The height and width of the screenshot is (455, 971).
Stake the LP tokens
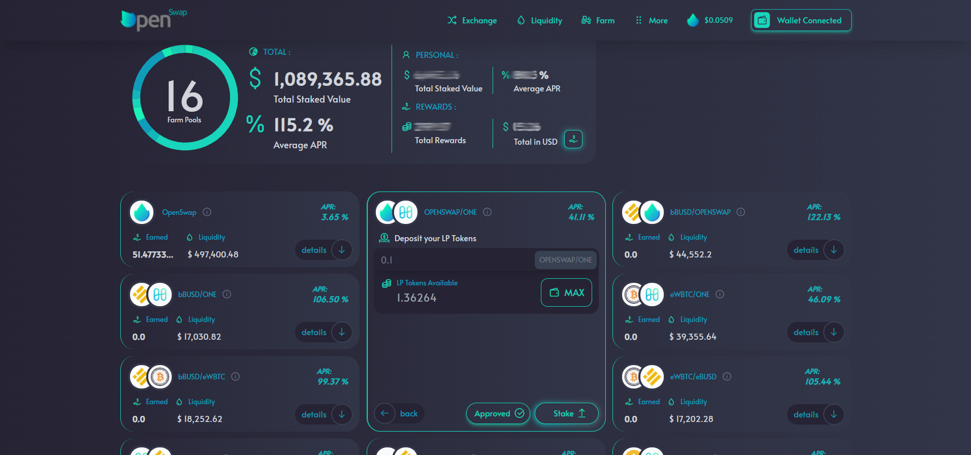coord(567,413)
